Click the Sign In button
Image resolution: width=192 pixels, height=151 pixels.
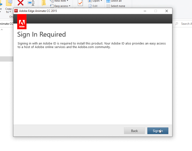[x=158, y=131]
